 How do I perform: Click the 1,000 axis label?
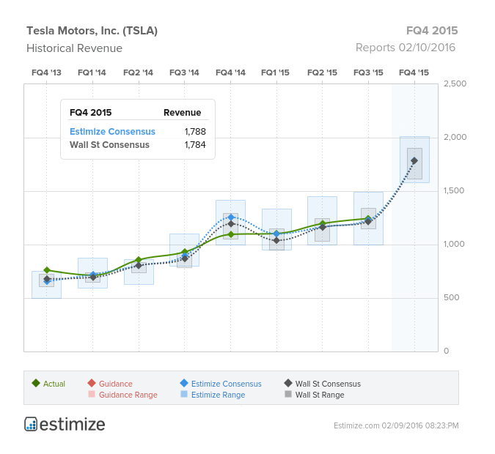454,244
